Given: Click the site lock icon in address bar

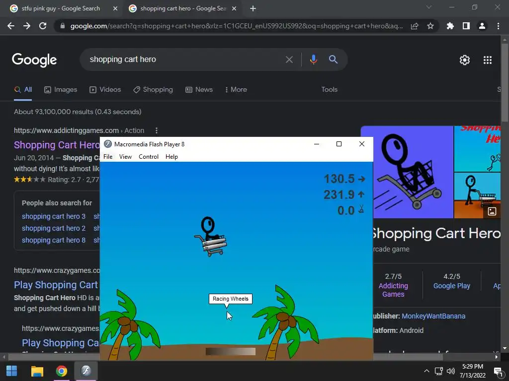Looking at the screenshot, I should coord(63,26).
